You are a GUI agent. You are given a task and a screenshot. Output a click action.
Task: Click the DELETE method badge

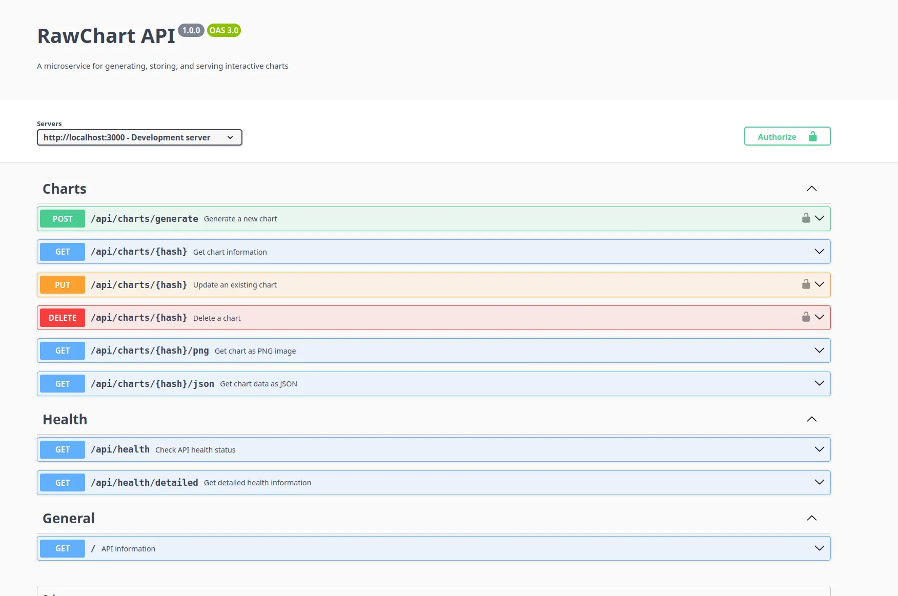pos(63,318)
